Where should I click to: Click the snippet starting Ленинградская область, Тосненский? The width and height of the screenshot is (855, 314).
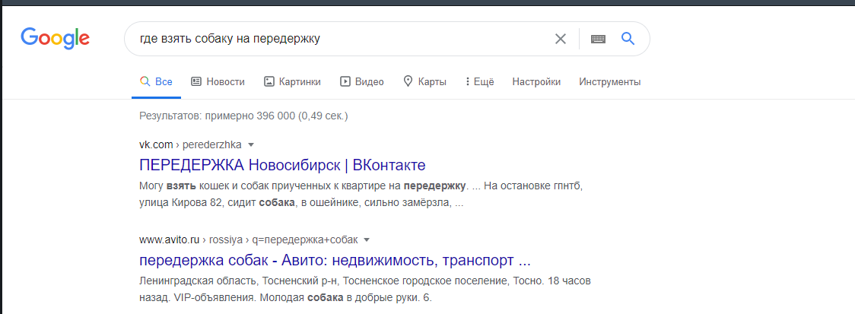point(365,290)
